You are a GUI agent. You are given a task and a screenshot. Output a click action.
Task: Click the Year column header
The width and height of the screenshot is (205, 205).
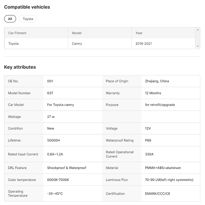click(139, 33)
